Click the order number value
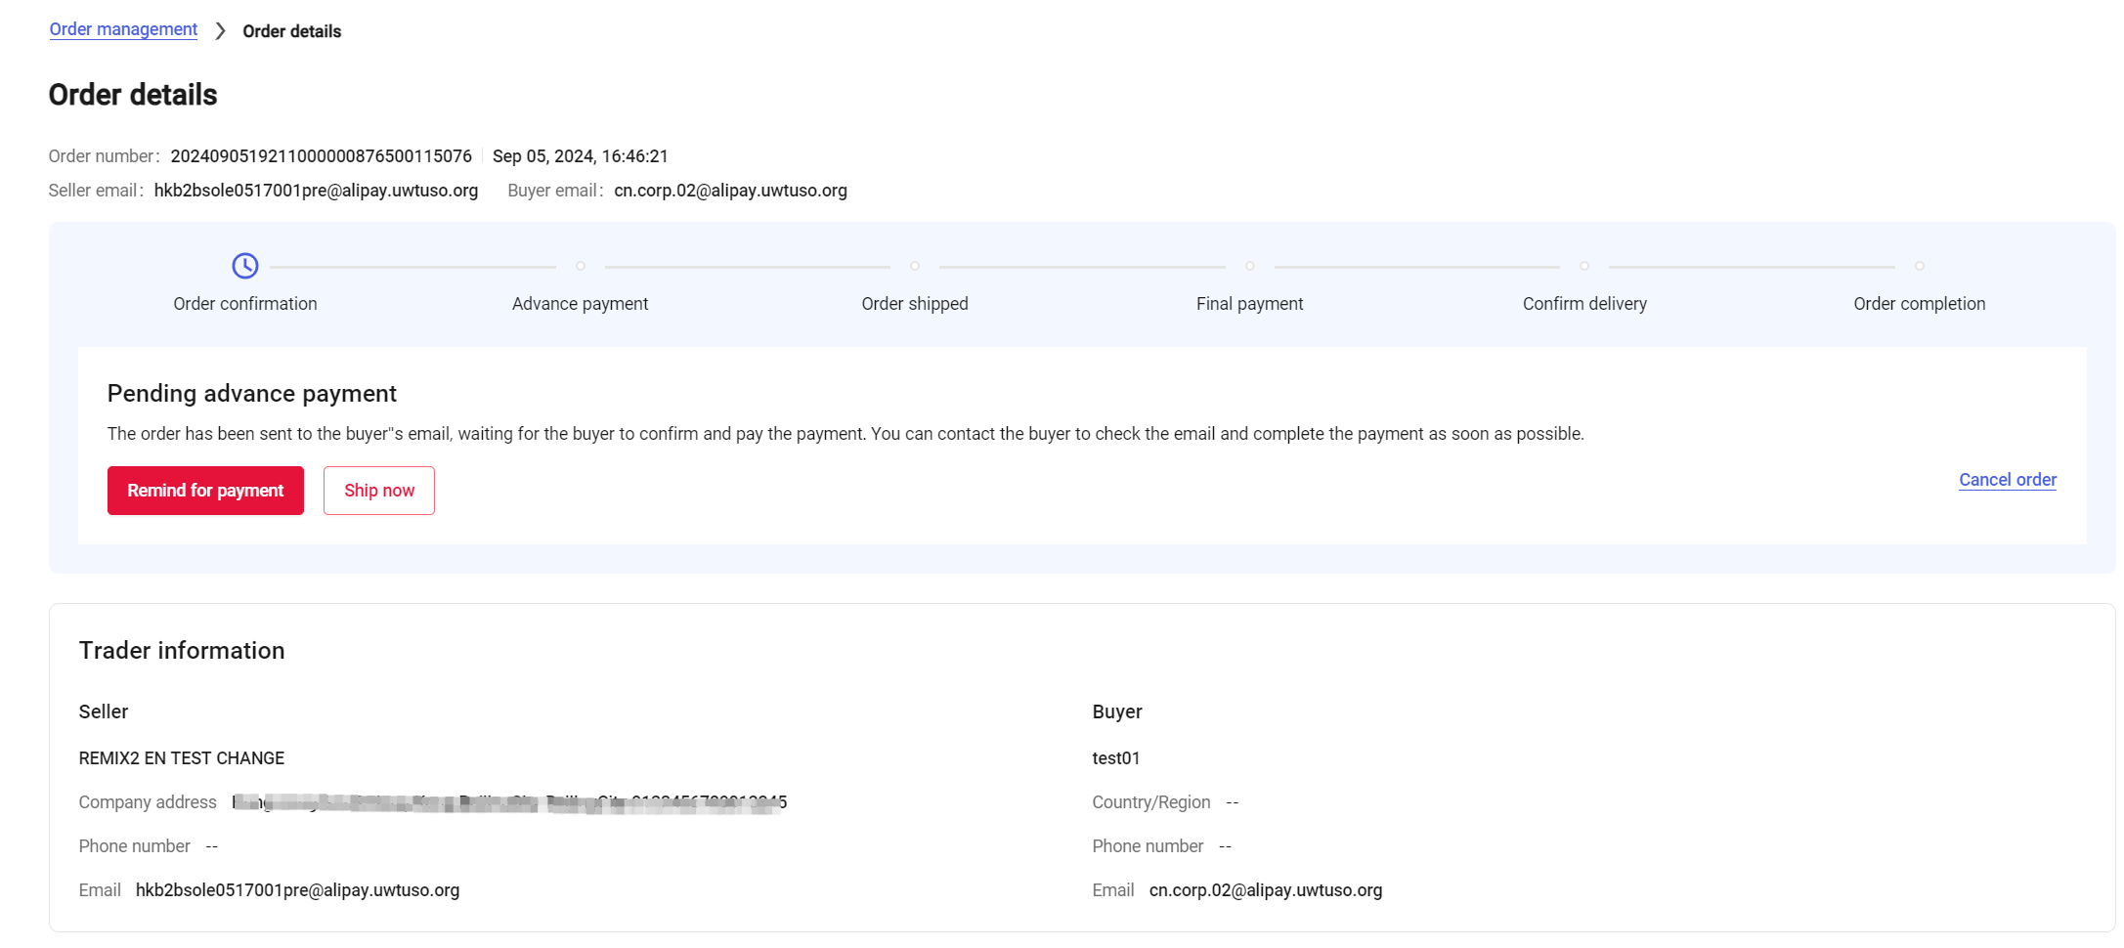The image size is (2124, 948). 321,156
